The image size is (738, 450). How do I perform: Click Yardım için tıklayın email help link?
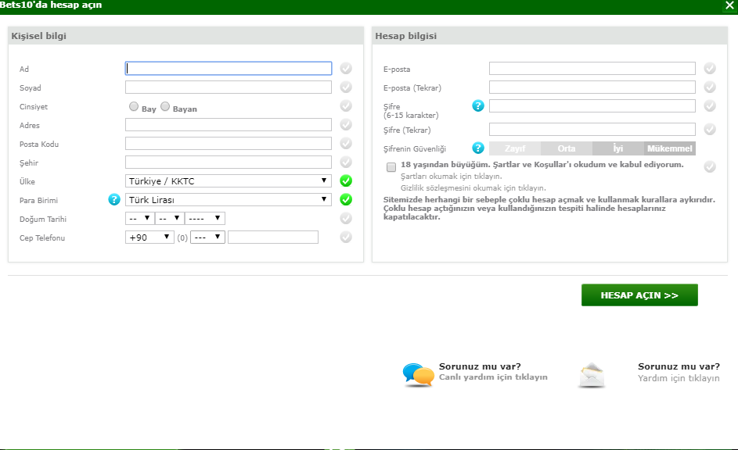(679, 378)
